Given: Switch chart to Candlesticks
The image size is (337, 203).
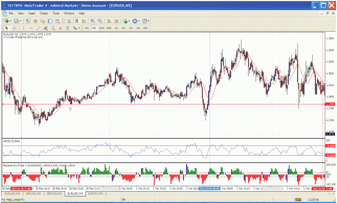Looking at the screenshot, I should coord(77,21).
